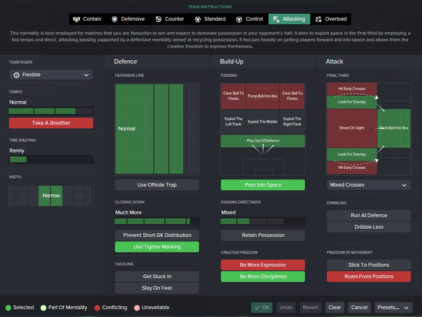Screen dimensions: 422x317
Task: Toggle Use Tighter Marking off
Action: tap(157, 247)
